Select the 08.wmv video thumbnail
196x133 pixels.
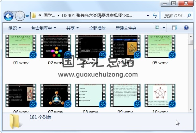[x=90, y=95]
